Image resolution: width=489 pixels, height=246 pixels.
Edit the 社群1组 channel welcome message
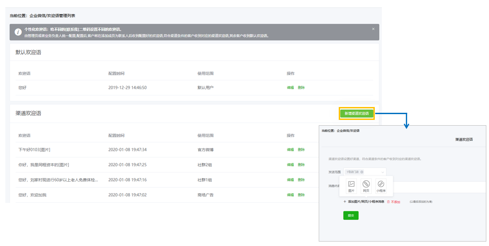coord(290,180)
